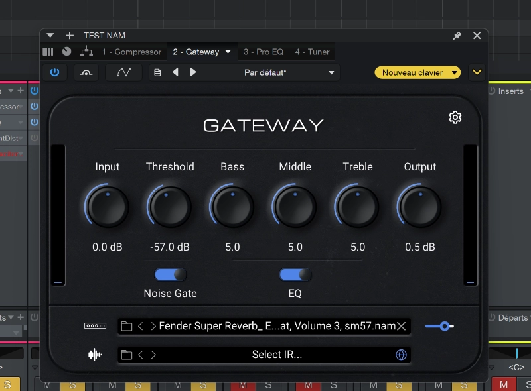
Task: Toggle the EQ switch
Action: (x=295, y=274)
